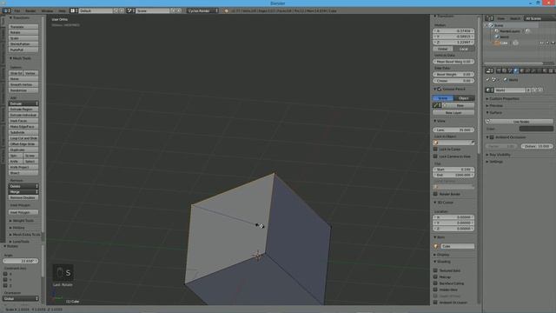Open the File menu
The height and width of the screenshot is (313, 556).
coord(17,10)
